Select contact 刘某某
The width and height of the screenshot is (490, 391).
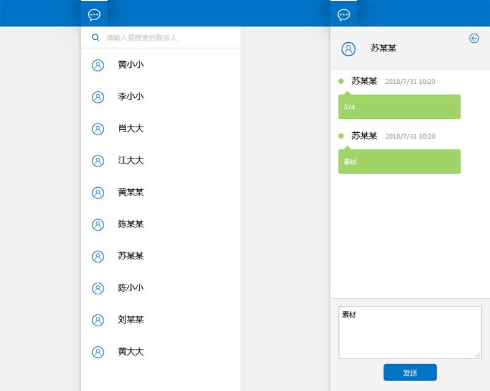[x=130, y=319]
